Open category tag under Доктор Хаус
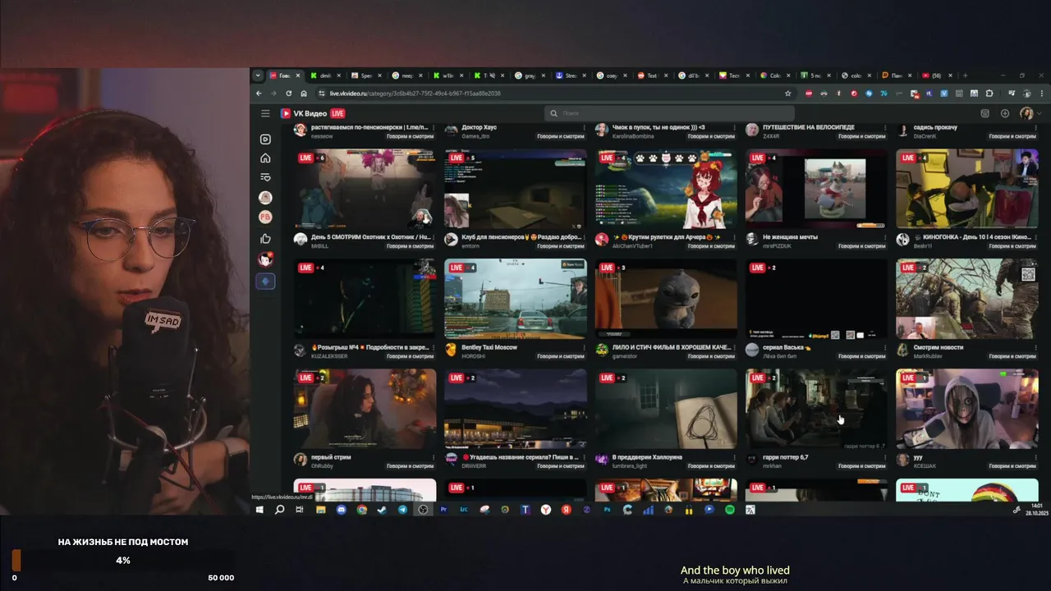1051x591 pixels. (561, 136)
